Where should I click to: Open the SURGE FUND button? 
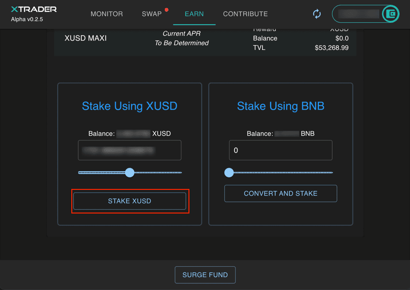(205, 275)
